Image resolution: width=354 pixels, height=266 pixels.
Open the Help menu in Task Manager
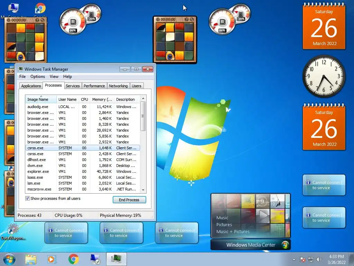(67, 77)
